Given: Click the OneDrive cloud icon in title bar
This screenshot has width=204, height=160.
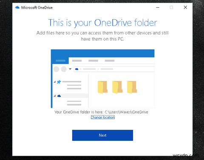Looking at the screenshot, I should (17, 7).
